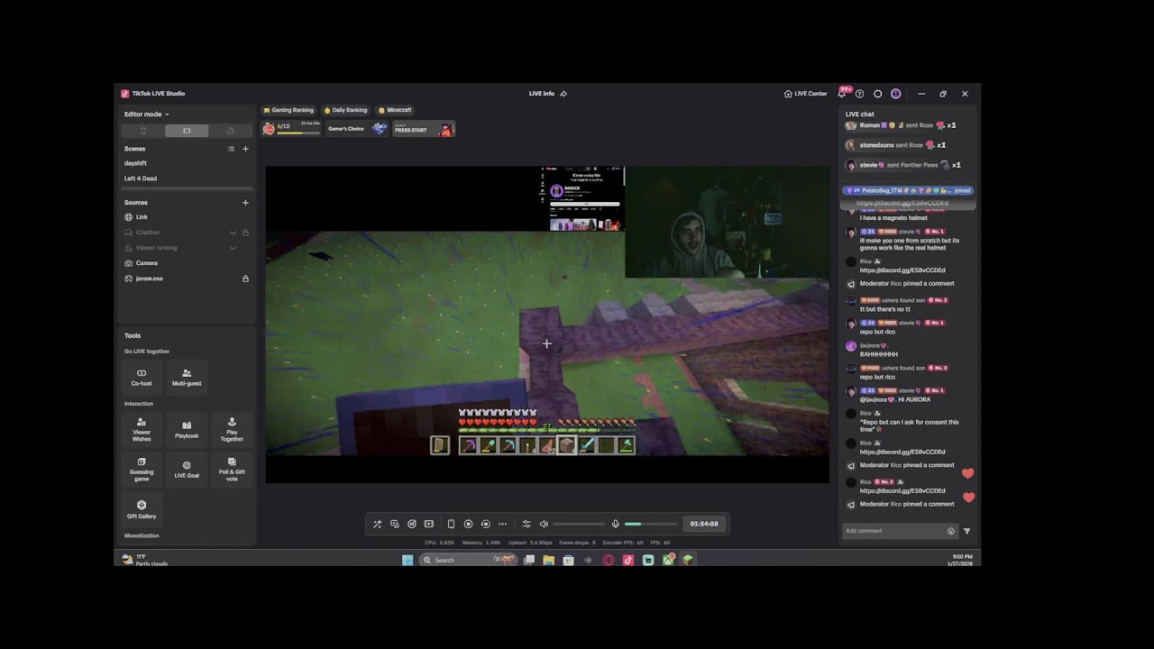This screenshot has height=649, width=1154.
Task: Start a Guessing game
Action: point(142,469)
